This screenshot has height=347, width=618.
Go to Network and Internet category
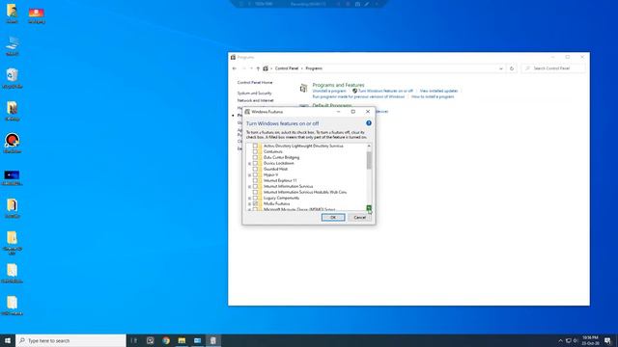tap(255, 100)
